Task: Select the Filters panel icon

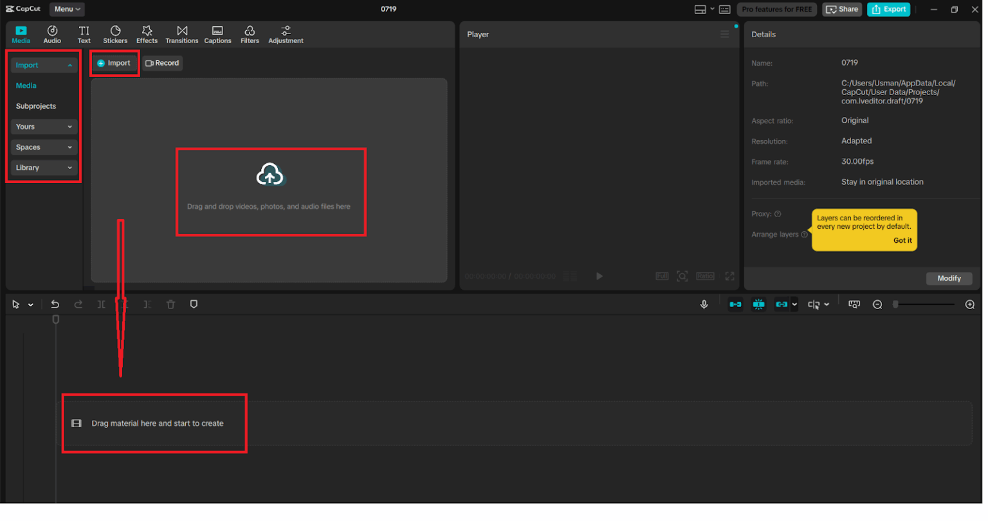Action: pyautogui.click(x=250, y=33)
